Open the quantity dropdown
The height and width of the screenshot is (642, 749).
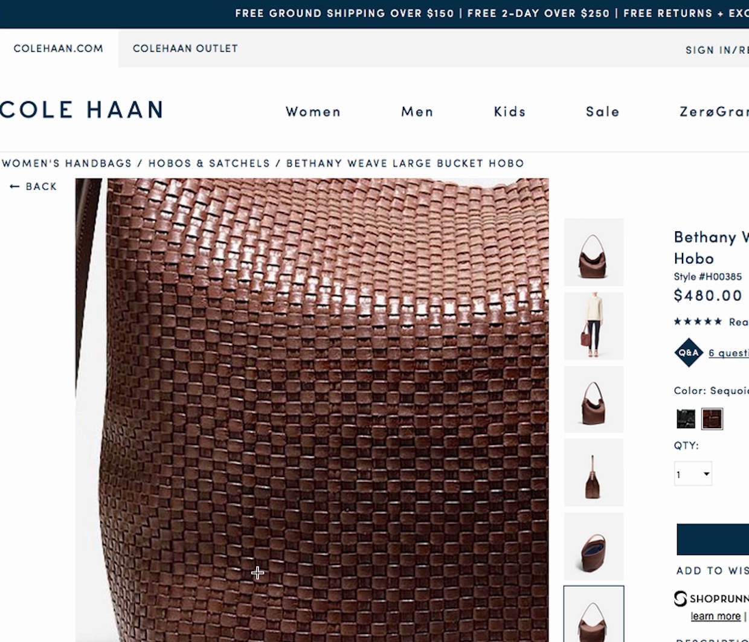point(693,474)
